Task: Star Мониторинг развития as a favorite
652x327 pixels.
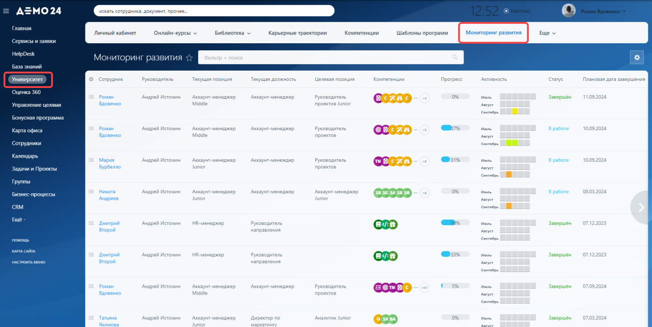Action: coord(189,58)
